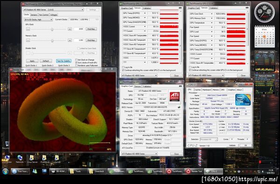
Task: Click Memory Clock increase arrow button in GPUTool
Action: tap(70, 41)
